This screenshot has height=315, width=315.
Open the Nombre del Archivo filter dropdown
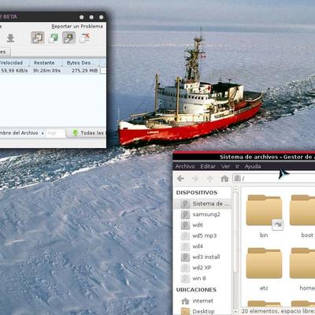(22, 133)
